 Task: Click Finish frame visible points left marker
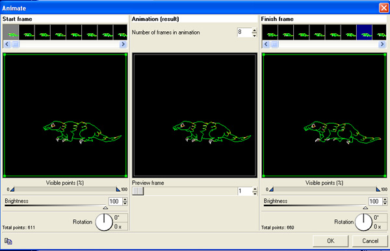tap(271, 190)
